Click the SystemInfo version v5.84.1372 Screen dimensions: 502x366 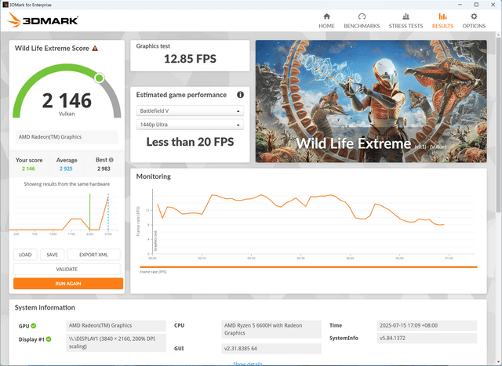tap(427, 338)
